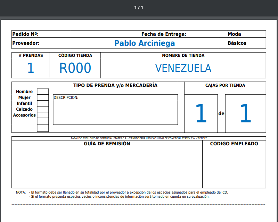
Task: Check the Hombre box
Action: [x=43, y=92]
